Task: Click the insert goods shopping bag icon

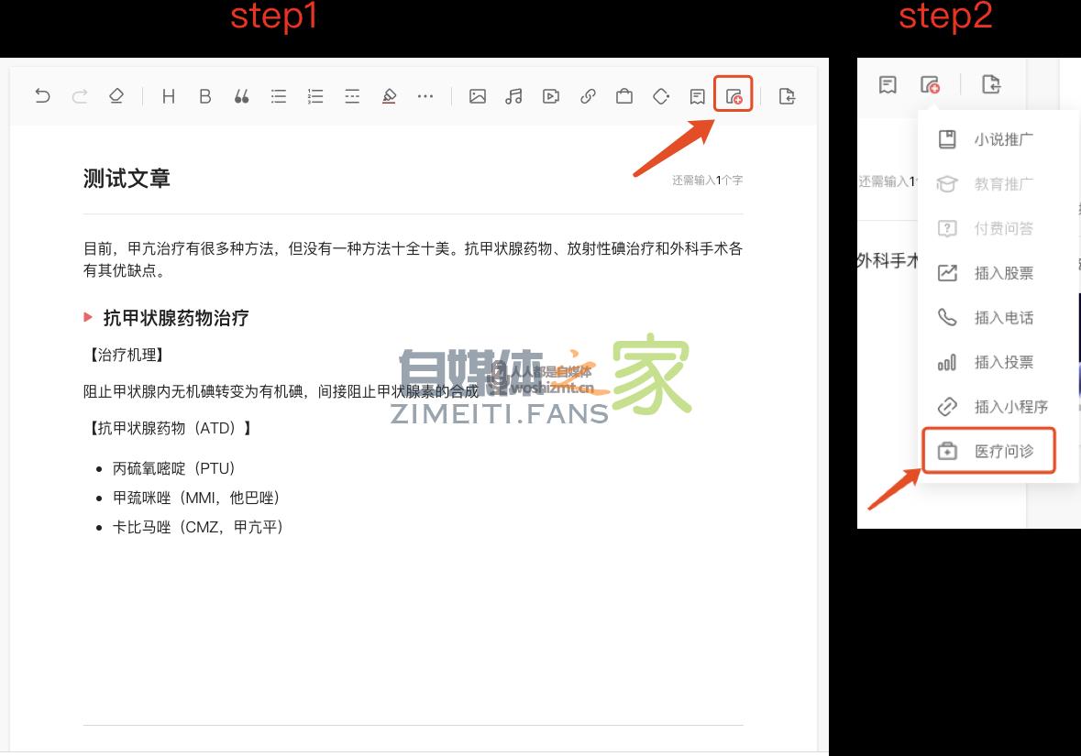Action: [624, 95]
